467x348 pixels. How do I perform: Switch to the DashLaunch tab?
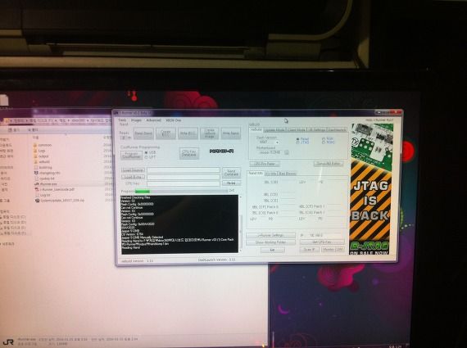337,130
